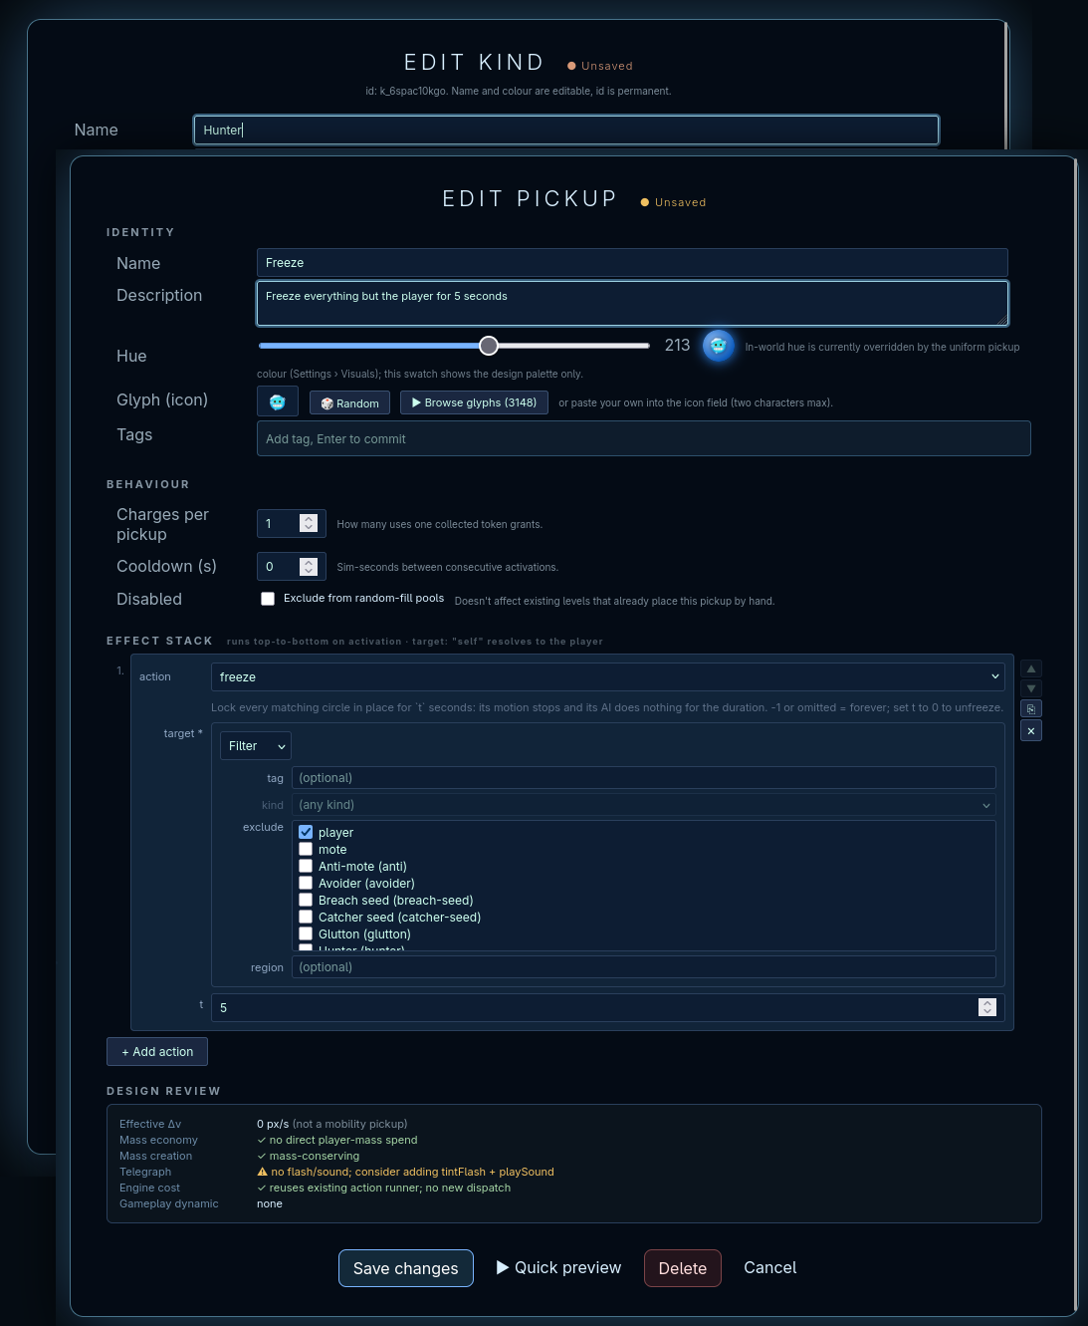This screenshot has height=1326, width=1088.
Task: Move the freeze action down
Action: (x=1031, y=688)
